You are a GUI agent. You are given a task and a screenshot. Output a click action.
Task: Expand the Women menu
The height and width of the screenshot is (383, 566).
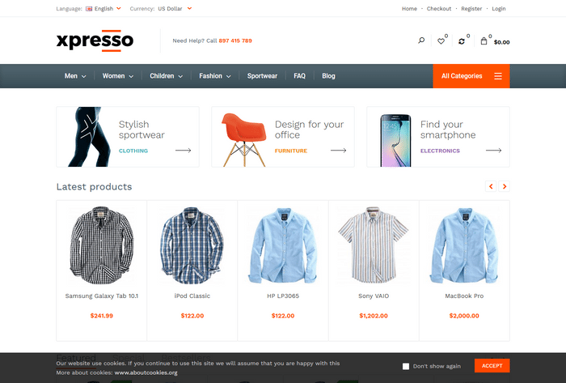(118, 76)
